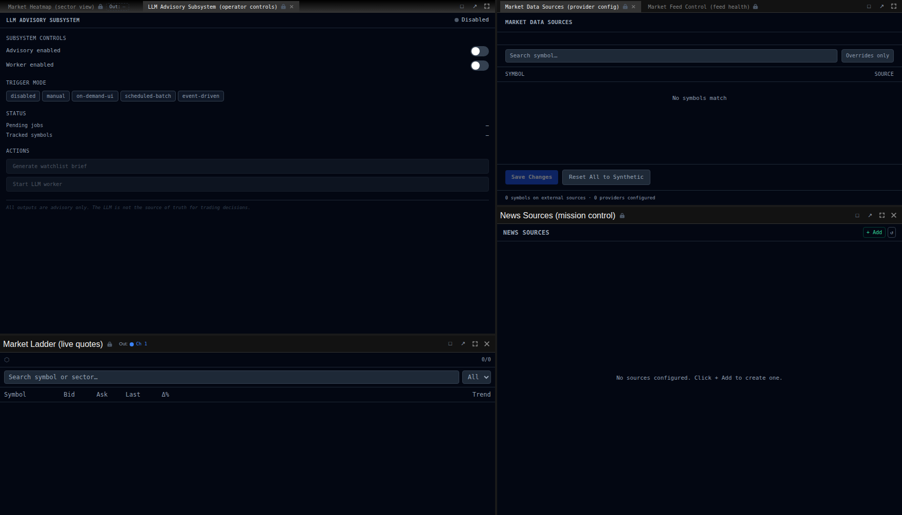The image size is (902, 515).
Task: Expand News Sources panel to fullscreen
Action: [882, 216]
